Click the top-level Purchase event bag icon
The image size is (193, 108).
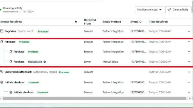(x=2, y=41)
